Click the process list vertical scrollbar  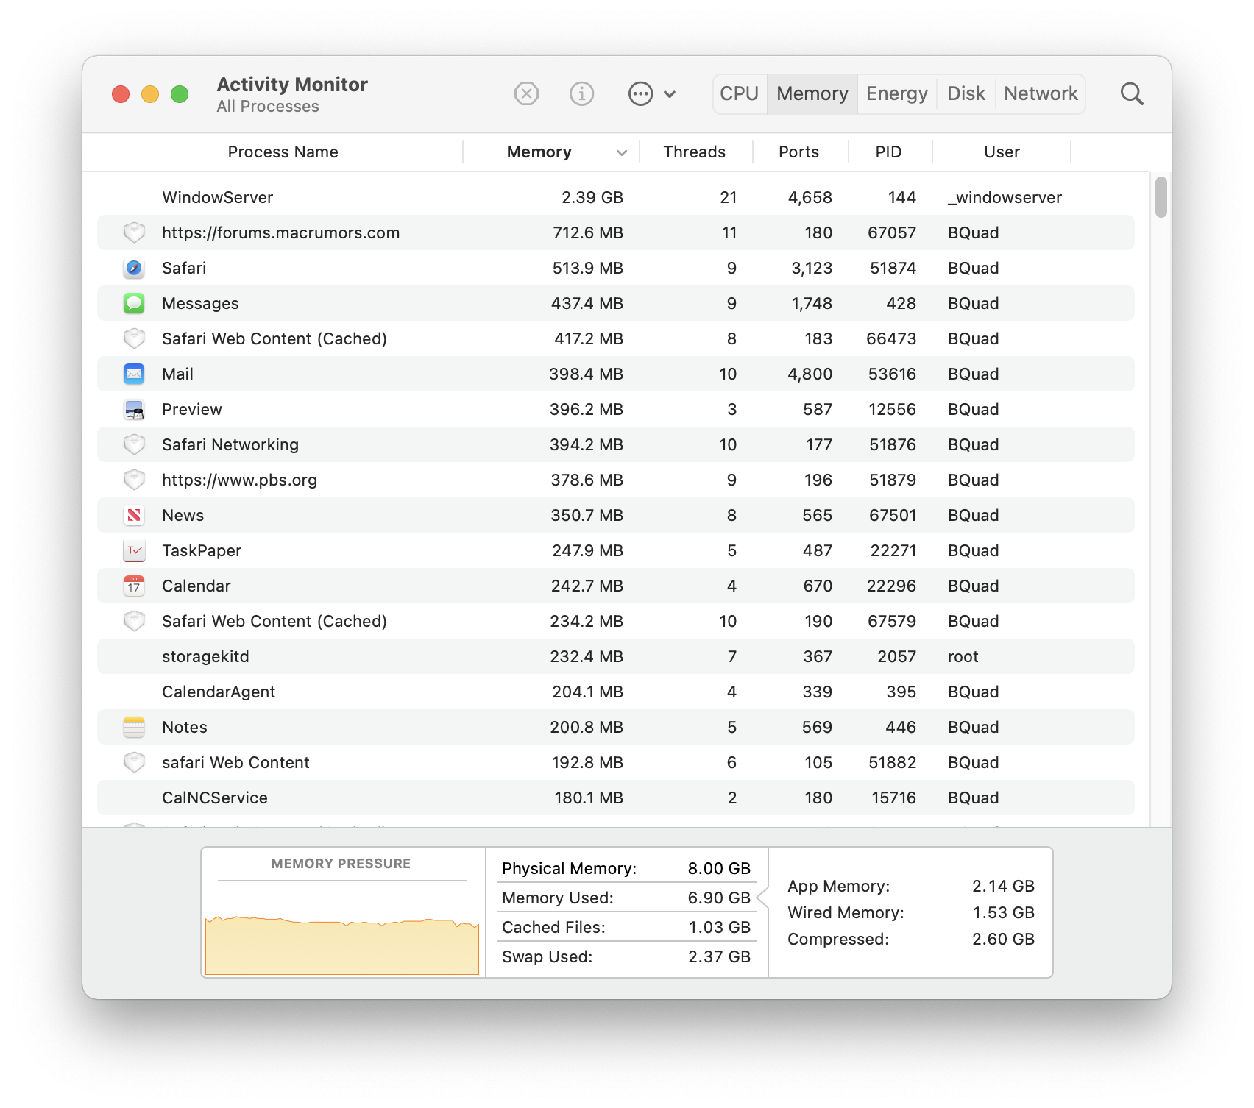(x=1161, y=197)
